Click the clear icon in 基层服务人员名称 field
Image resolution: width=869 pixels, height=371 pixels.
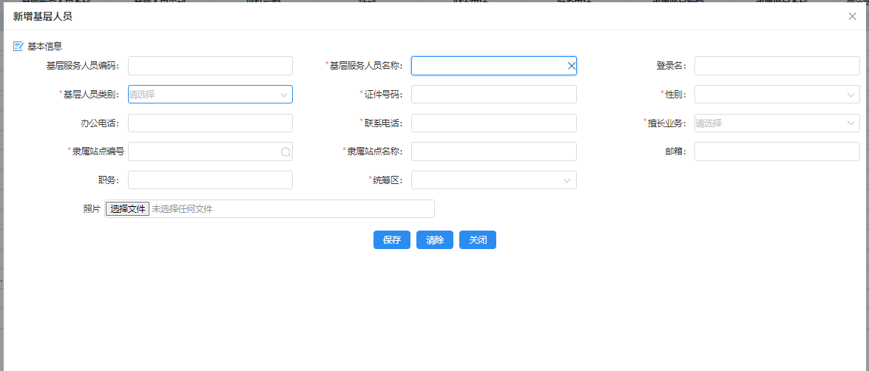click(571, 66)
